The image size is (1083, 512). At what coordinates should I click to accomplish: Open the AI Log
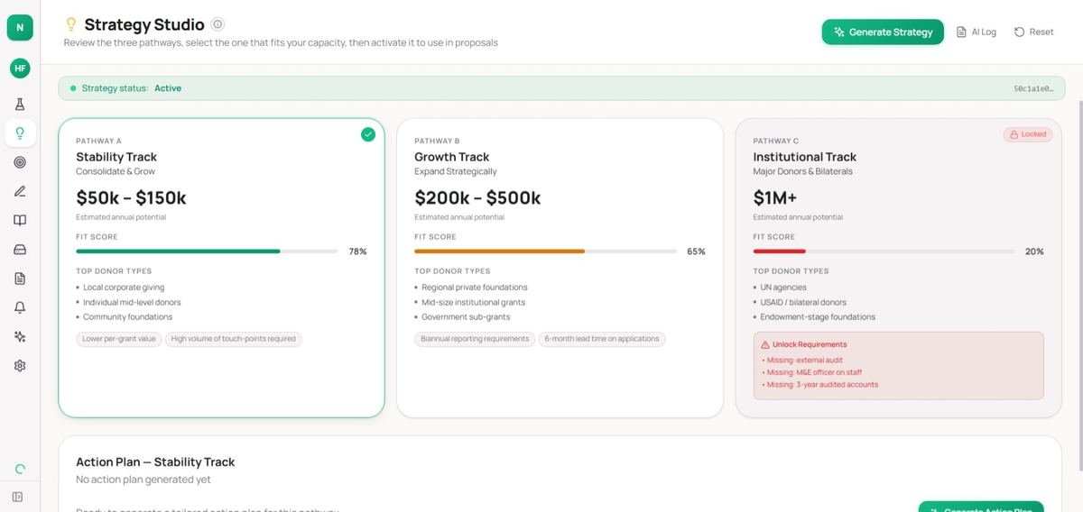(x=977, y=32)
